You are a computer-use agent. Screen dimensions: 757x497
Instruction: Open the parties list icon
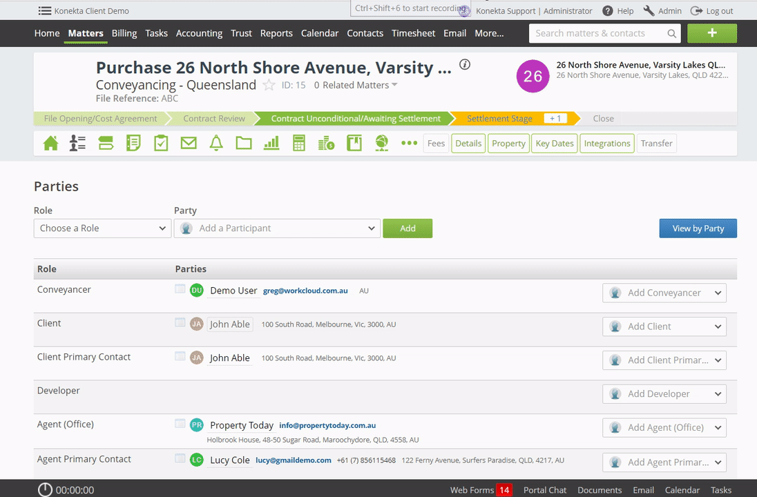(x=78, y=143)
